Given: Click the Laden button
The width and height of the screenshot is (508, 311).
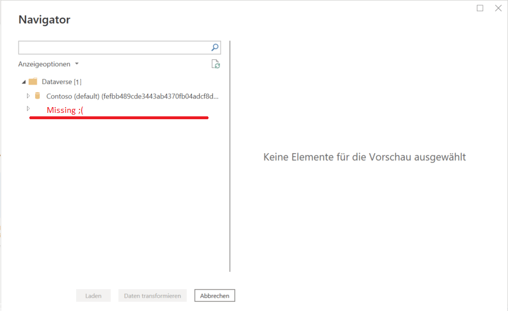Looking at the screenshot, I should 93,296.
